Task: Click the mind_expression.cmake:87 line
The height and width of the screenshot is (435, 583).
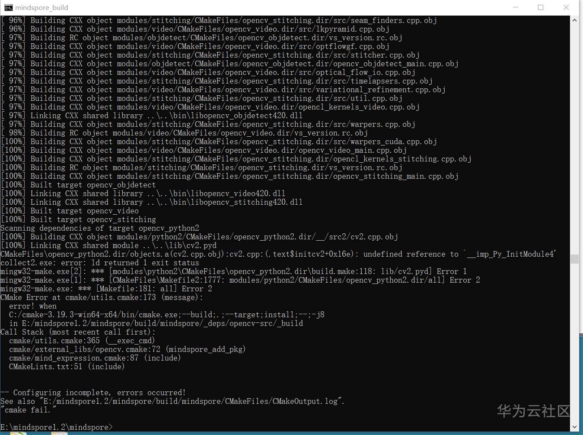Action: [95, 358]
